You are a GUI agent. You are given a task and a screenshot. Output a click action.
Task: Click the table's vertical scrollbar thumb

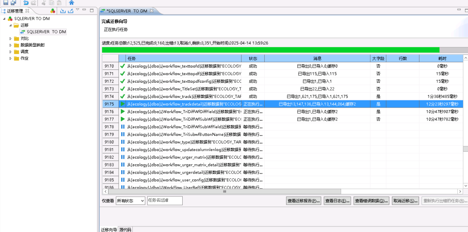pyautogui.click(x=465, y=149)
